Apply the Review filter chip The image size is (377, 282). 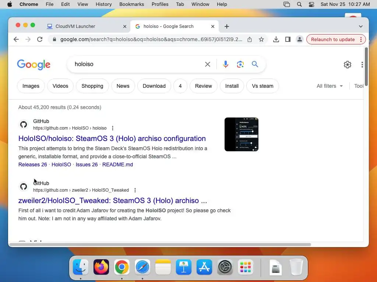point(203,86)
